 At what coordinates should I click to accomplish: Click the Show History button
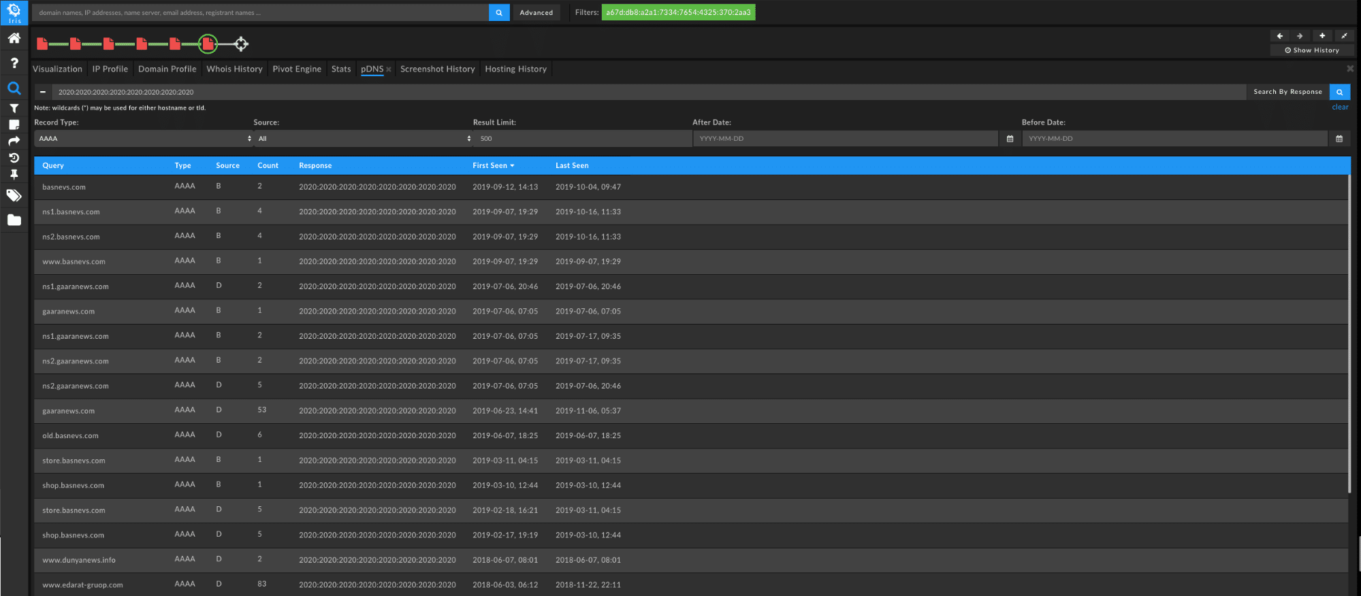point(1312,50)
